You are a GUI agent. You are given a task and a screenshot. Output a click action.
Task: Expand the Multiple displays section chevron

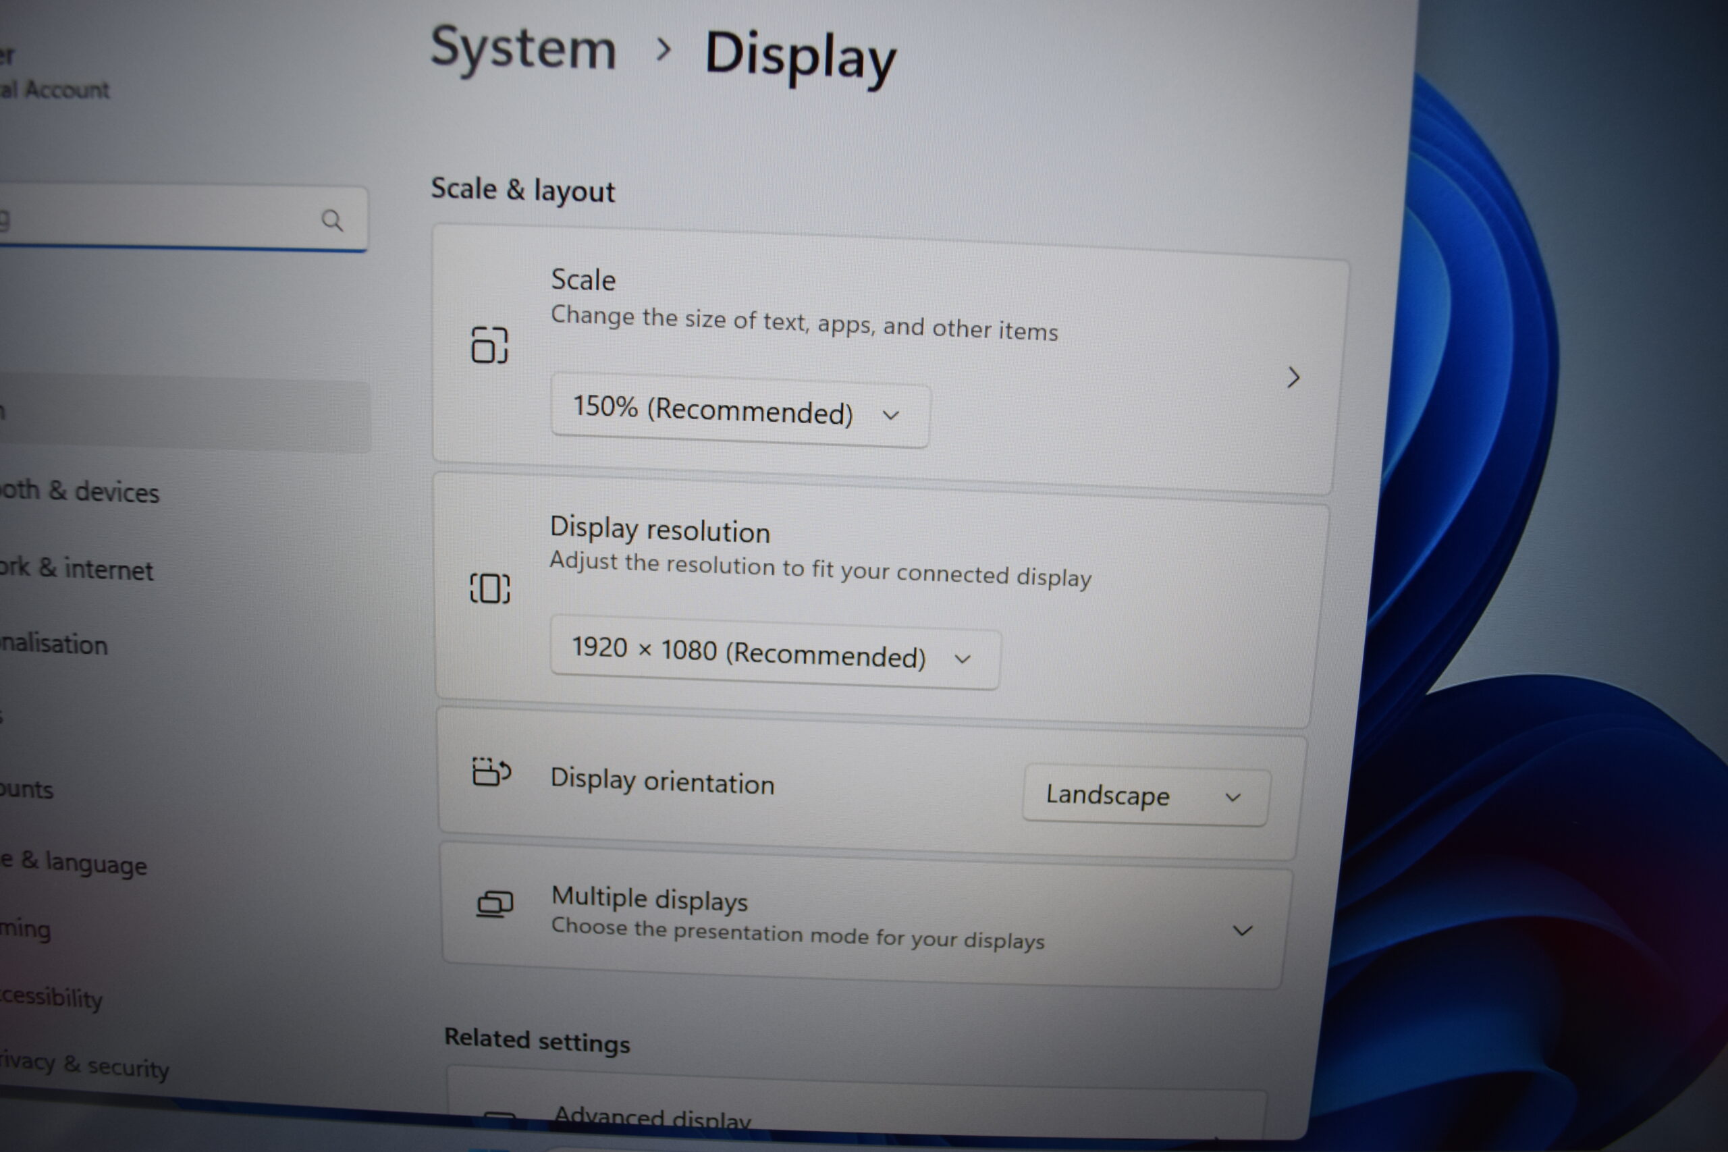click(1241, 931)
